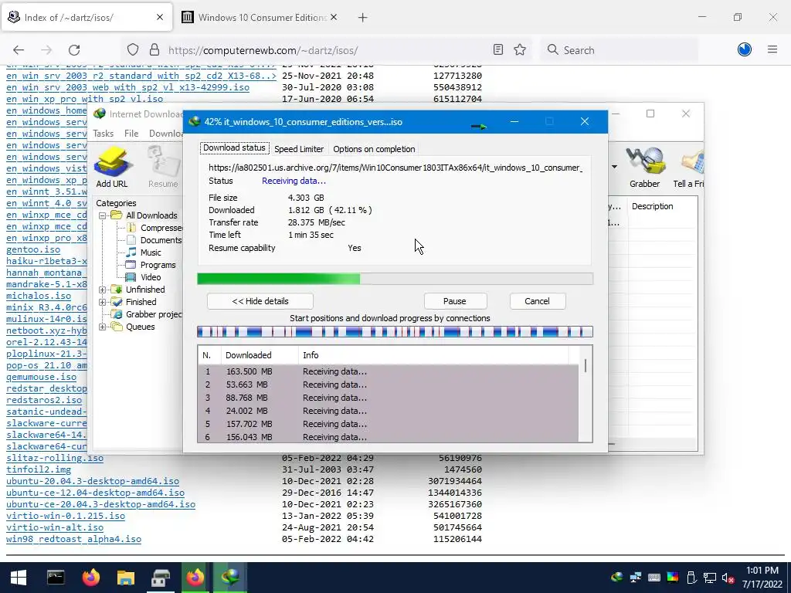Select the Video category

pyautogui.click(x=151, y=277)
